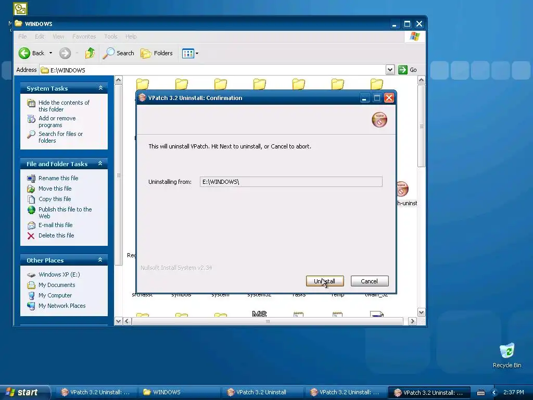Click Delete this file link

coord(56,235)
